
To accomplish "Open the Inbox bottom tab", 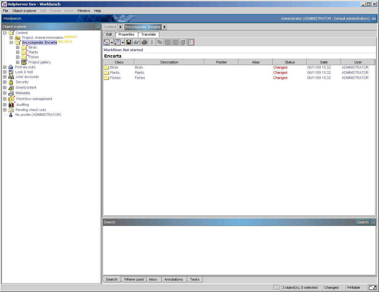I will point(153,279).
